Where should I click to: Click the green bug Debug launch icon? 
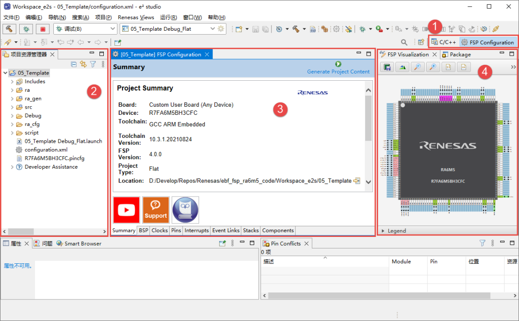click(26, 29)
